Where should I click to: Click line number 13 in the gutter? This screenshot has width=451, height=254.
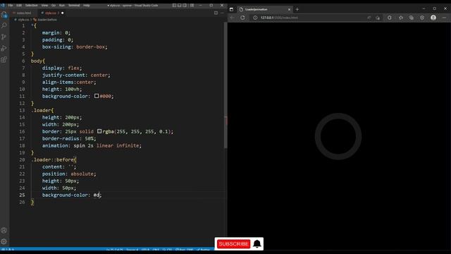[22, 110]
